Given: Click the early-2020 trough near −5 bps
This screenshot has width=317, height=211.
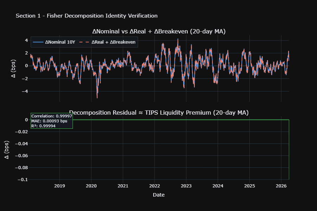Looking at the screenshot, I should point(97,97).
